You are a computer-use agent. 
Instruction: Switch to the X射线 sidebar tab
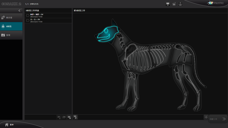click(11, 26)
